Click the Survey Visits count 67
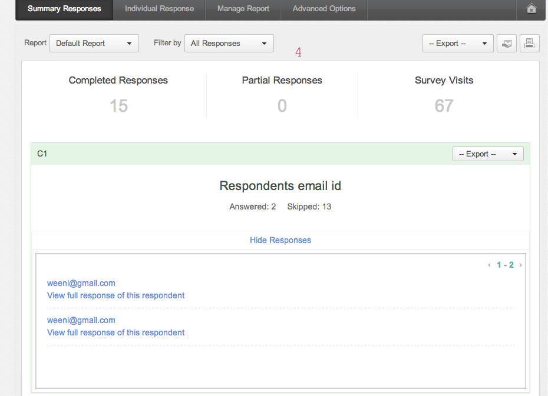The height and width of the screenshot is (396, 548). coord(444,106)
